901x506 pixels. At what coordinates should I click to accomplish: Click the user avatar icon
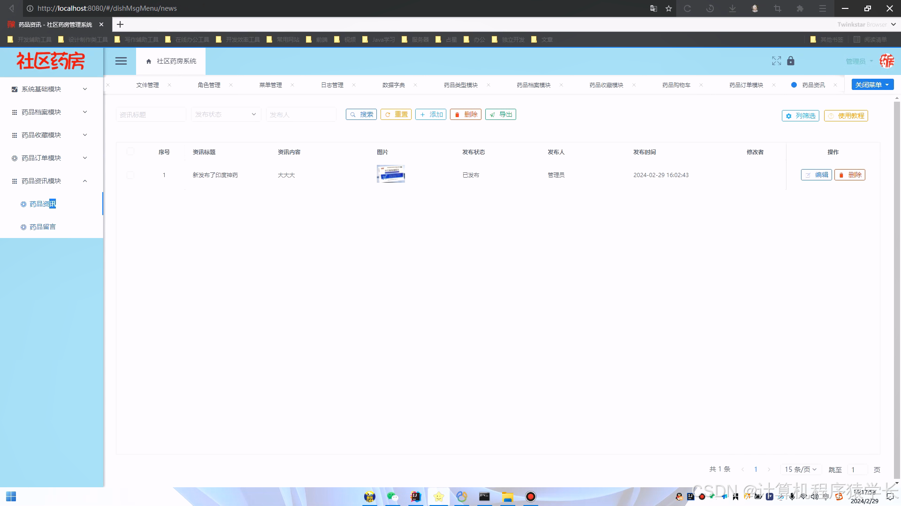pos(886,61)
